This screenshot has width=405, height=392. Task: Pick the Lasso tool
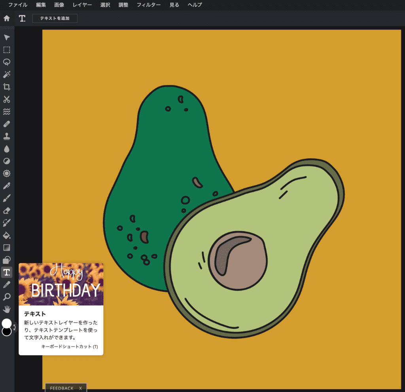coord(7,62)
